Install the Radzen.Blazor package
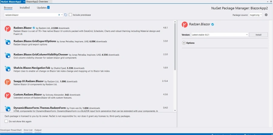Screen dimensions: 273x135 point(258,35)
